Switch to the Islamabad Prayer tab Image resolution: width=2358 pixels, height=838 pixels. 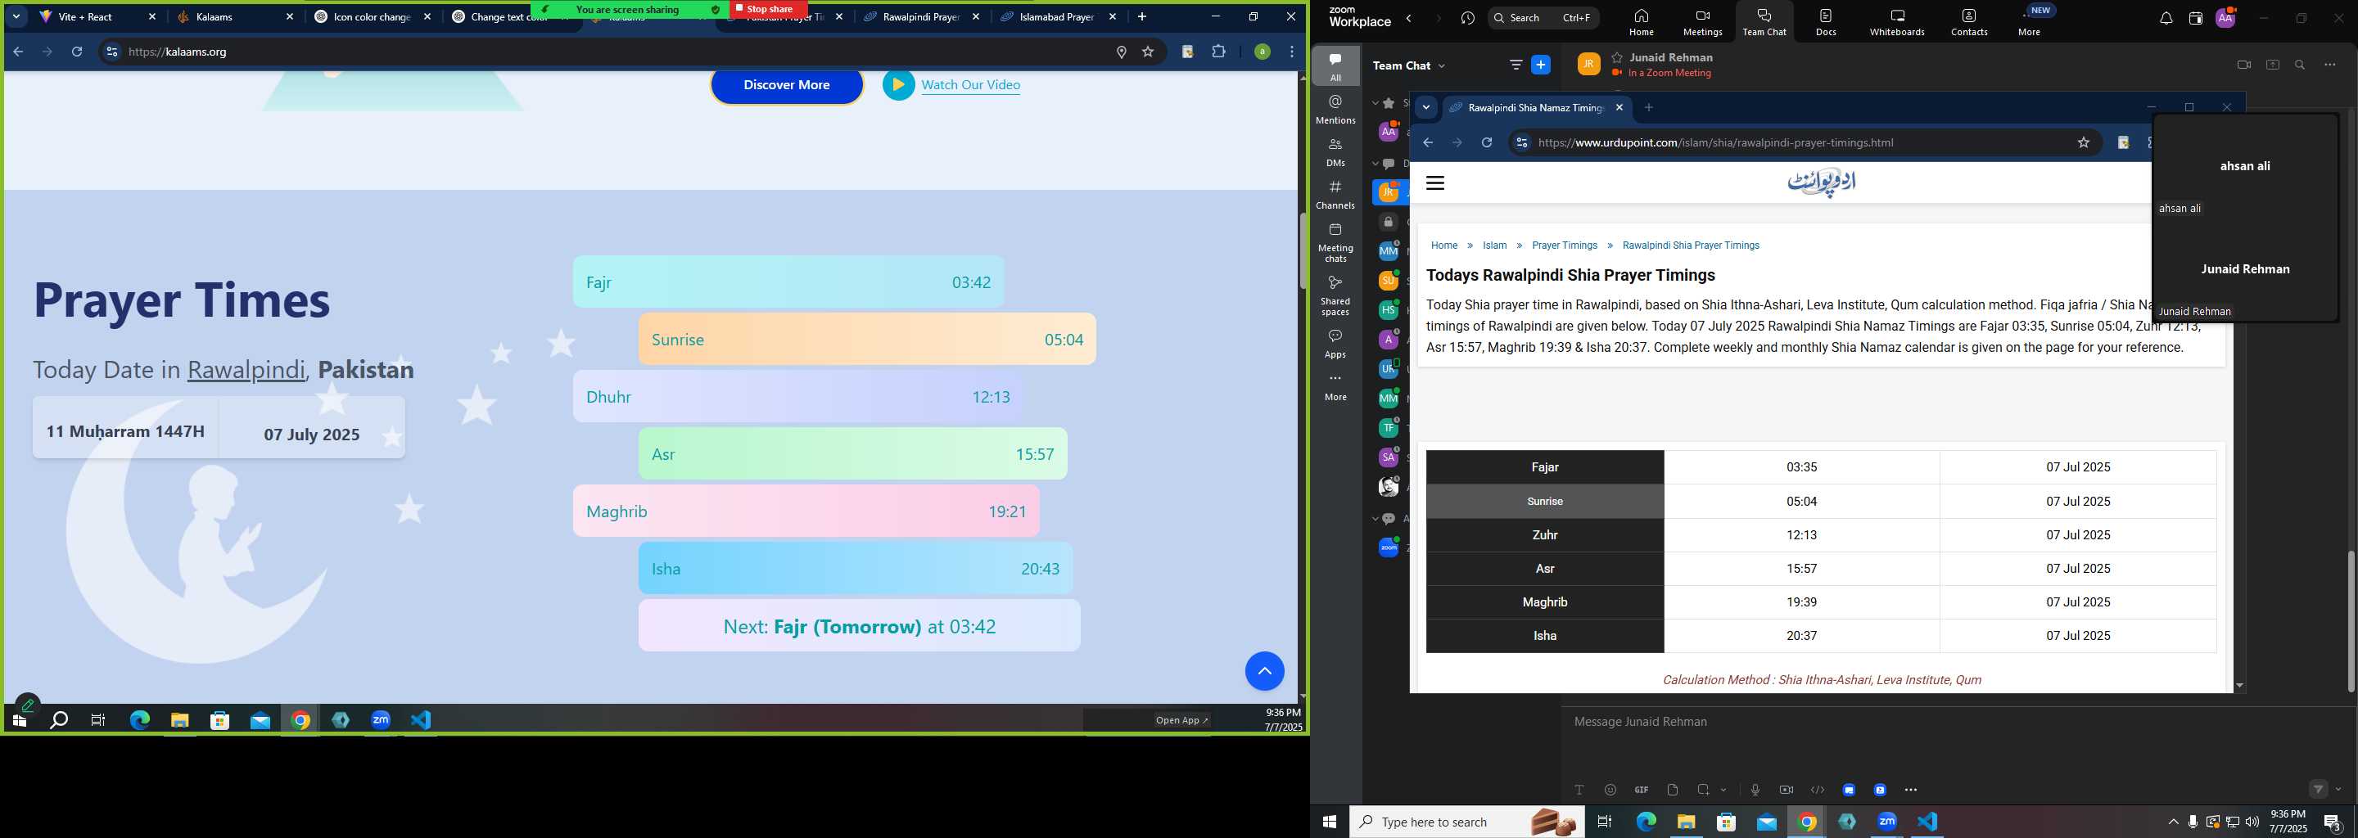point(1059,16)
